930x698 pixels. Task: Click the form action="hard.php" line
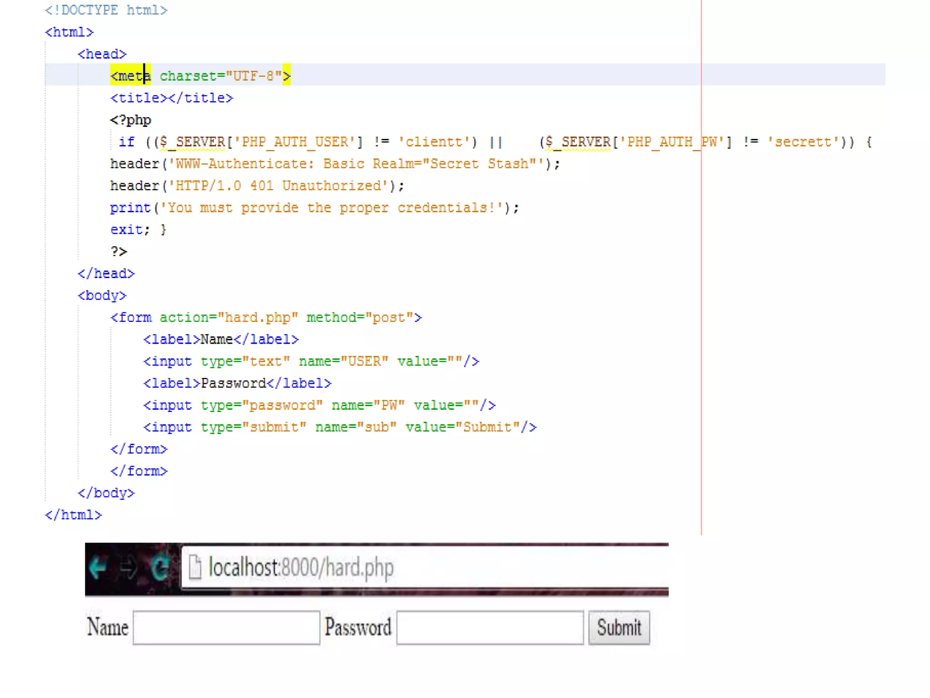click(x=266, y=317)
